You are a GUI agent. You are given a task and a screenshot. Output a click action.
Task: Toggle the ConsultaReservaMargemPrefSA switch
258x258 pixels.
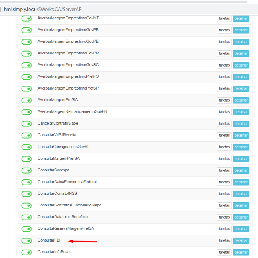[26, 229]
